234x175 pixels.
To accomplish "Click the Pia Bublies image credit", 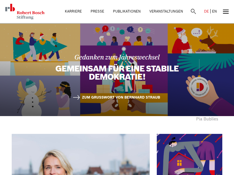I will 207,119.
